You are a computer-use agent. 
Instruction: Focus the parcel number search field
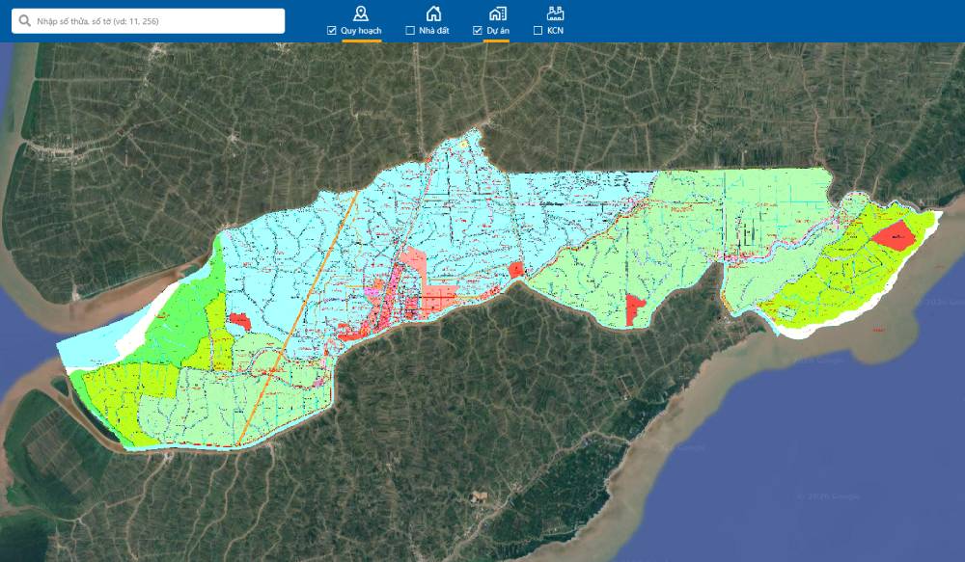click(x=154, y=21)
